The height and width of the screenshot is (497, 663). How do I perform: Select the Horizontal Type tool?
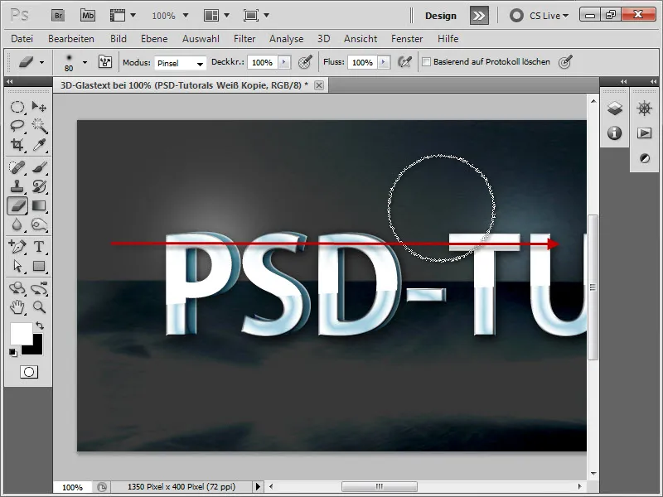39,247
